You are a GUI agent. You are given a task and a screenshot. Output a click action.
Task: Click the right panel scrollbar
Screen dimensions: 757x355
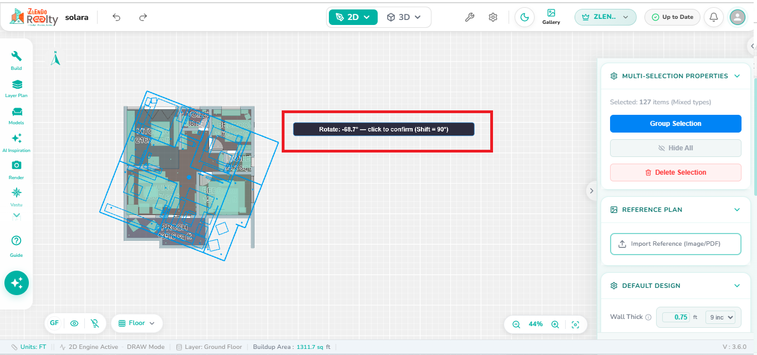click(x=755, y=136)
